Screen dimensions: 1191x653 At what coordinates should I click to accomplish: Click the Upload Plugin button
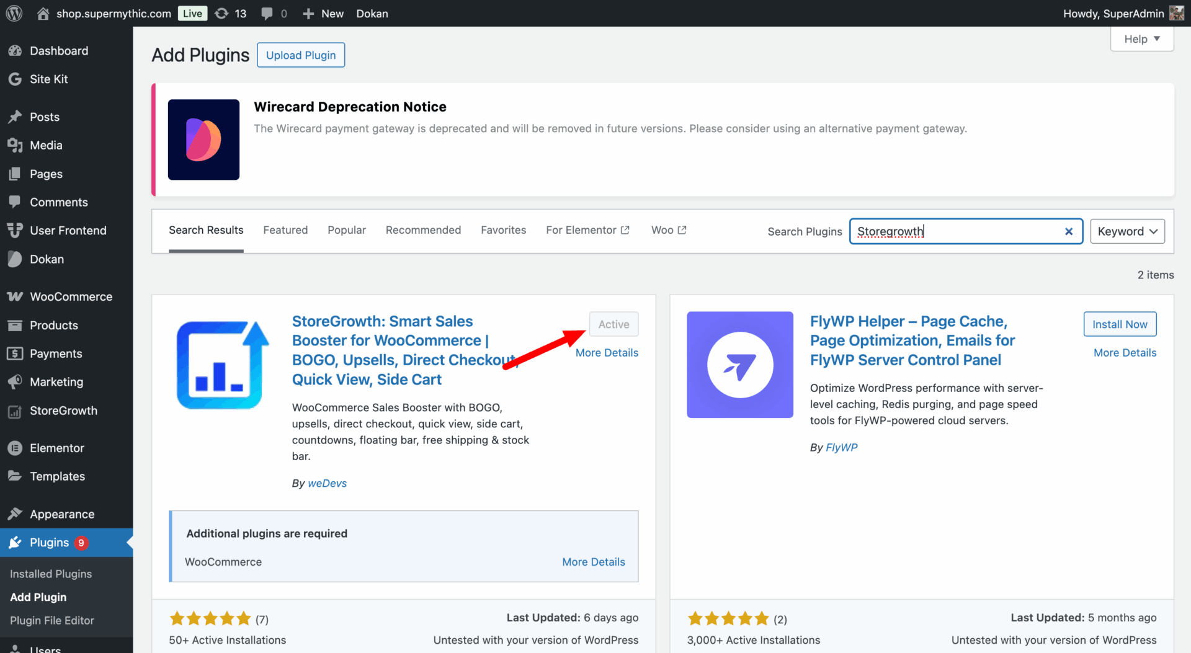click(x=301, y=55)
